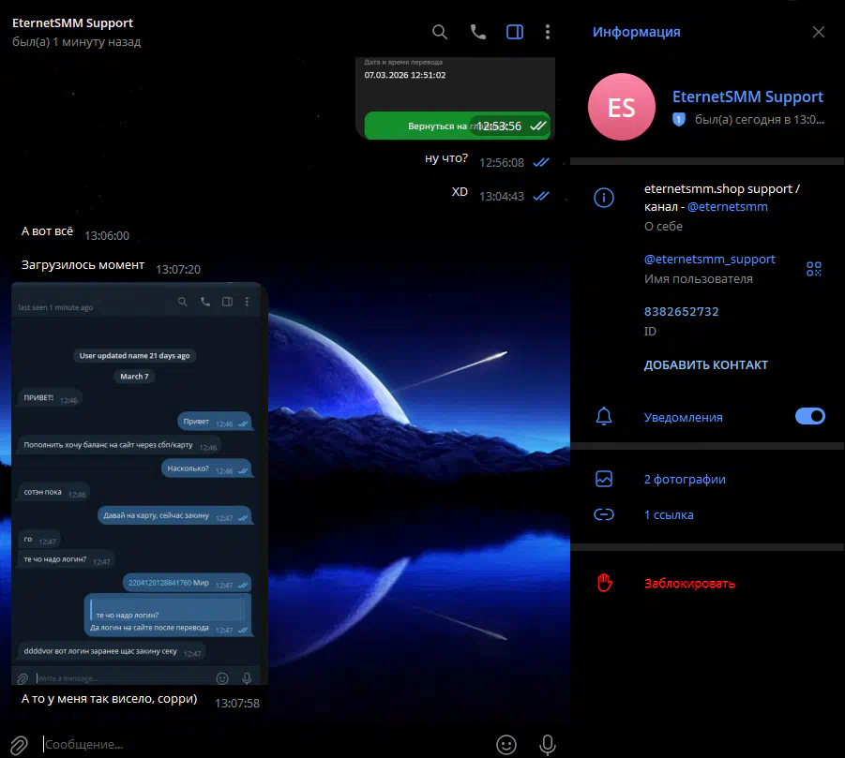Toggle the info side panel icon

click(514, 32)
